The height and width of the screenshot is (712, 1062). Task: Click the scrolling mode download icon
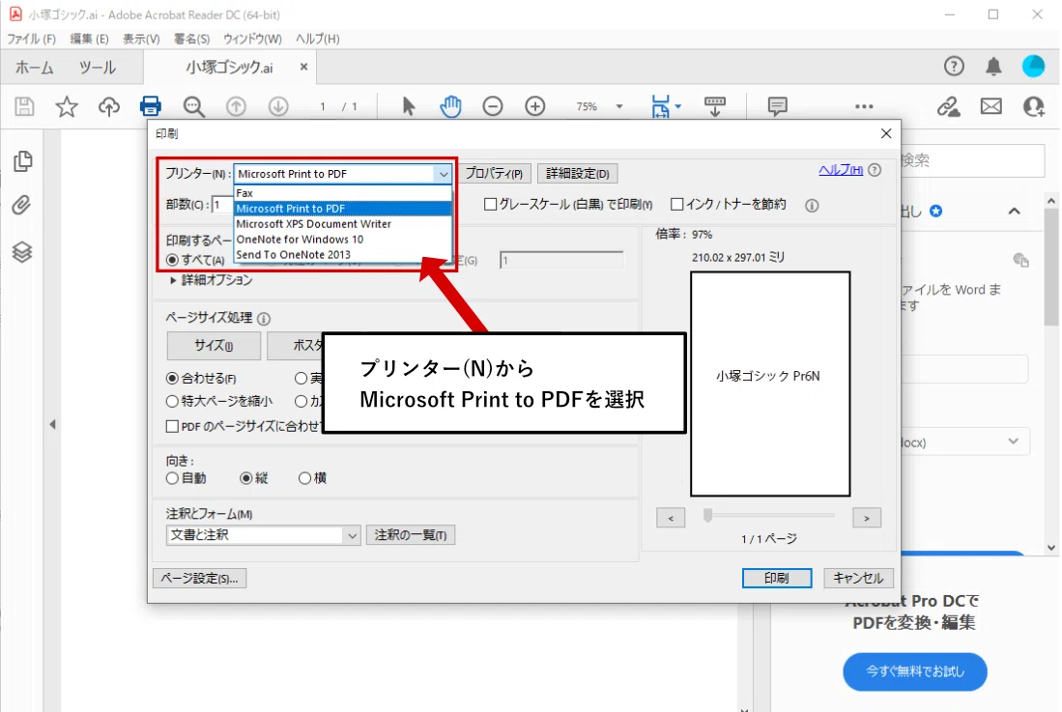[714, 106]
